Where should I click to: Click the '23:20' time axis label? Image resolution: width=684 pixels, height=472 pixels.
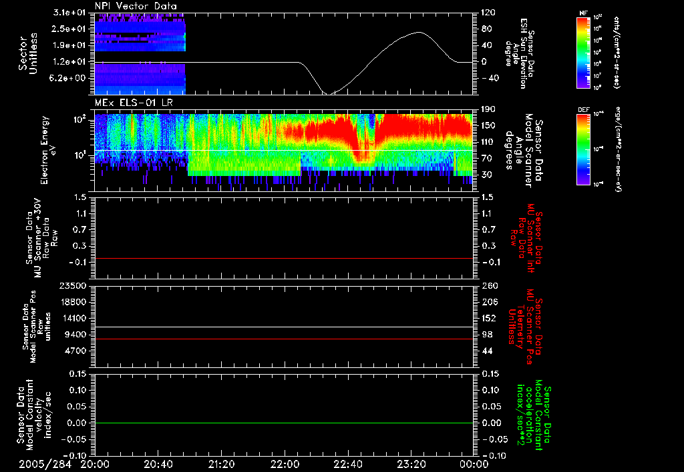point(411,464)
